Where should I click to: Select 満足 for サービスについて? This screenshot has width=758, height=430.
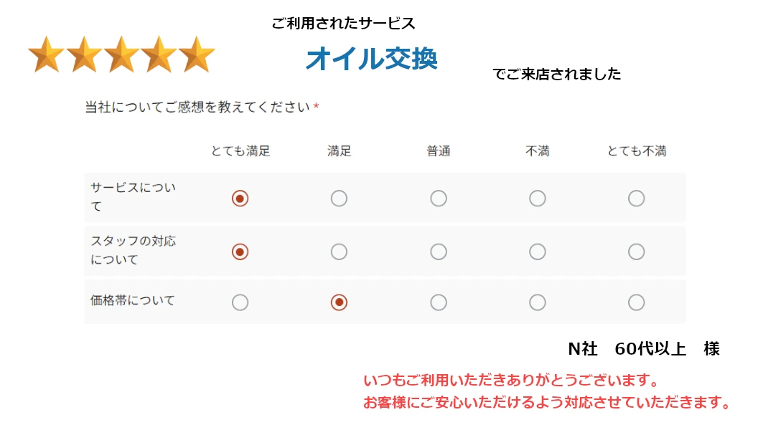point(339,199)
